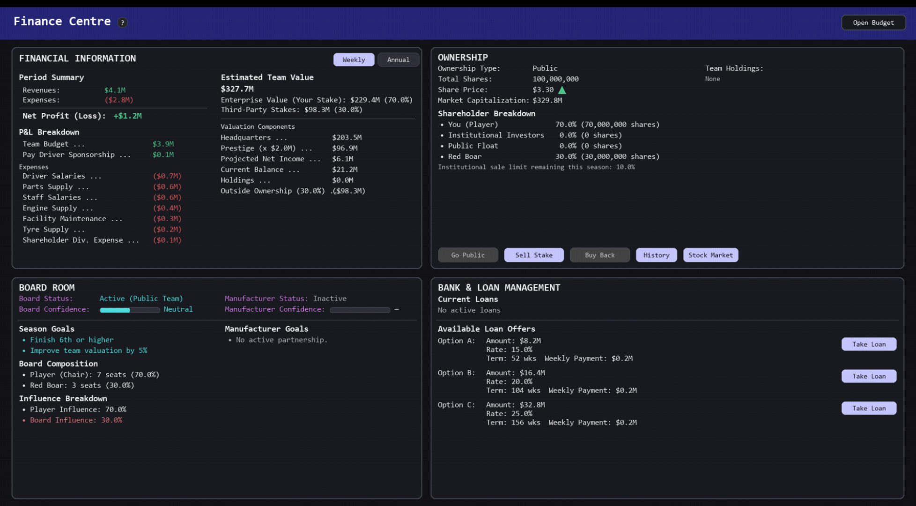Click the Go Public button

[468, 255]
